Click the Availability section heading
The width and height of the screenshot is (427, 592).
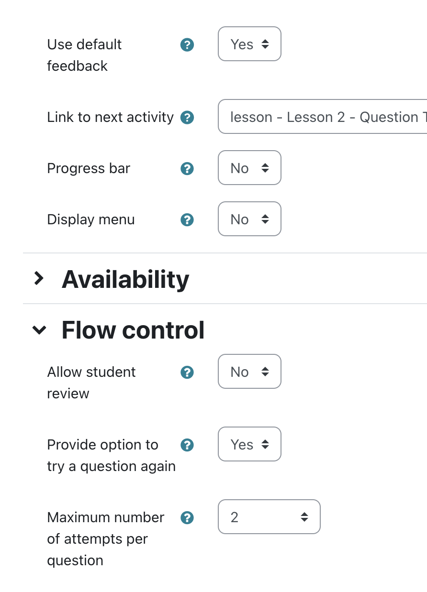(125, 279)
